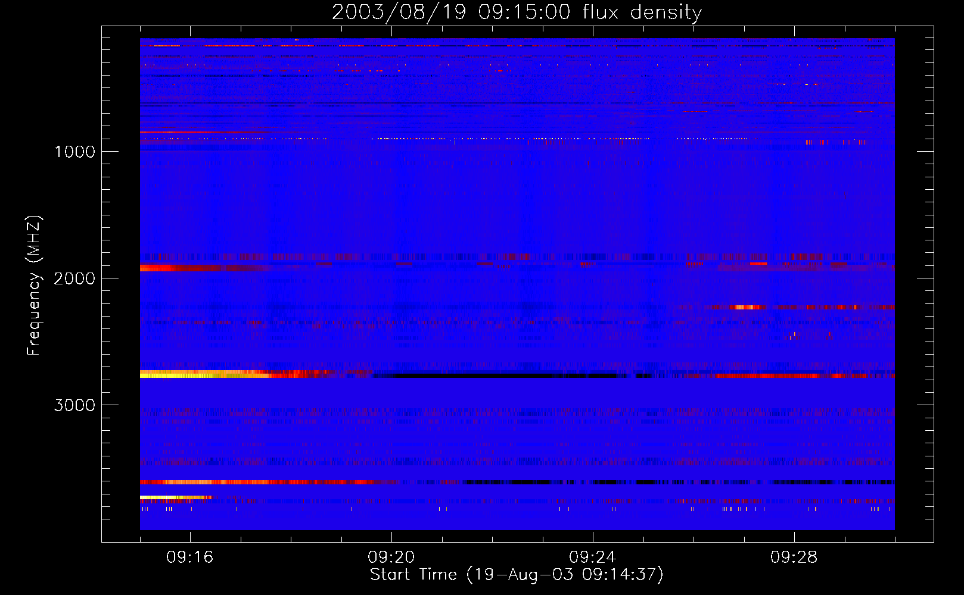This screenshot has width=964, height=595.
Task: Select the 'Frequency (MHZ)' y-axis label
Action: pos(34,286)
